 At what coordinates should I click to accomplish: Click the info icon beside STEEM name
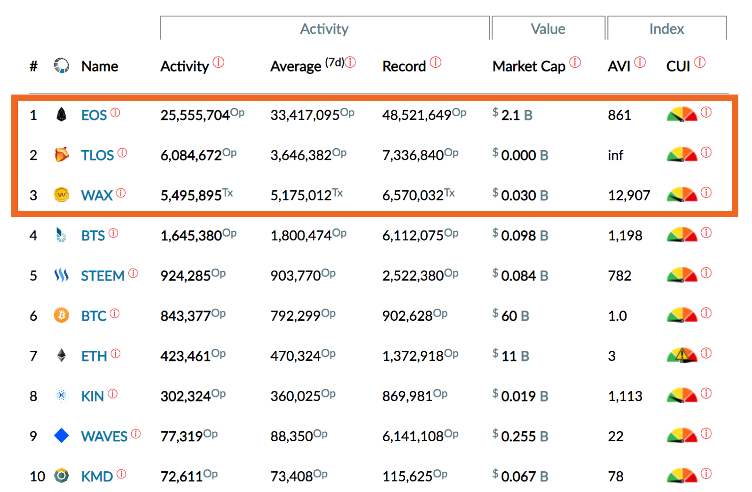click(133, 273)
